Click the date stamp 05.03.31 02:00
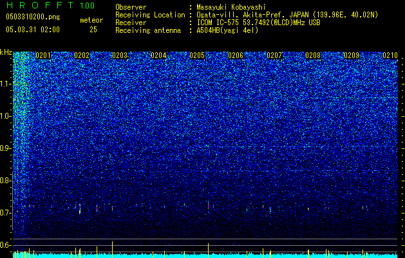The image size is (405, 258). click(33, 30)
